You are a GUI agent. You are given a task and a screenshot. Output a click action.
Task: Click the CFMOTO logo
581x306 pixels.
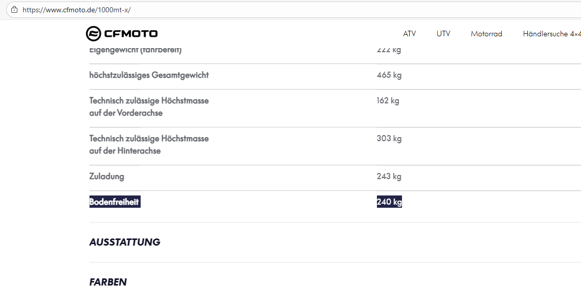click(x=122, y=34)
